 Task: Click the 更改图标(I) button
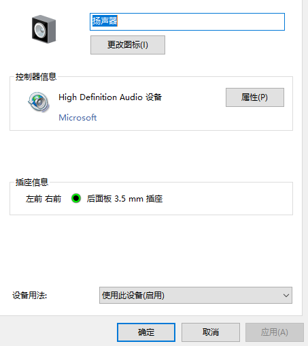click(128, 45)
